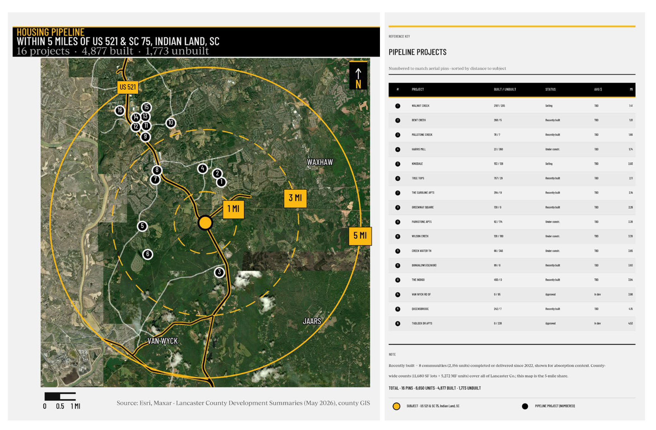Click map pin number 16
The width and height of the screenshot is (656, 430).
(x=120, y=110)
